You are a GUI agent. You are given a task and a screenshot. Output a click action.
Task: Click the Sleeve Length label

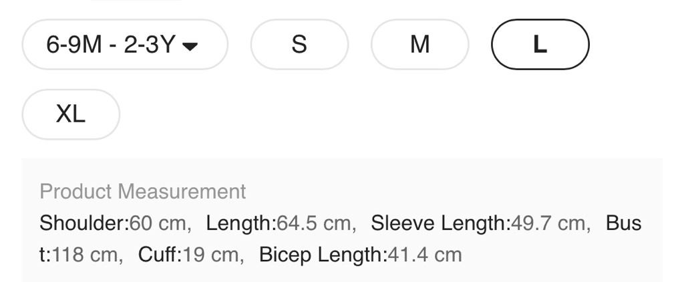point(440,223)
